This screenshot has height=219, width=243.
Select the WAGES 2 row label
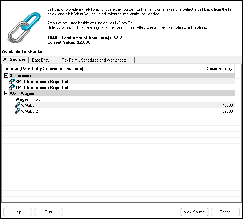click(30, 111)
